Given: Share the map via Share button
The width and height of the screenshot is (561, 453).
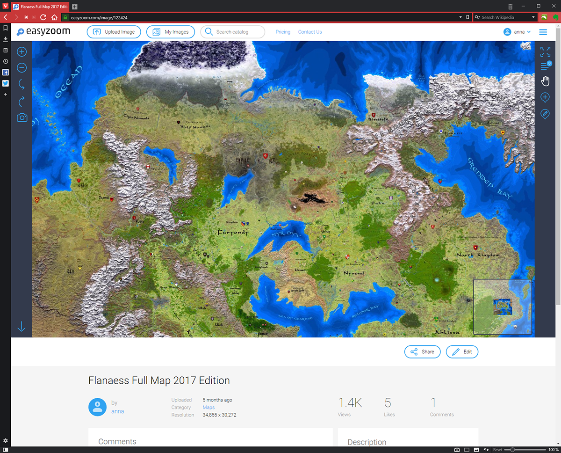Looking at the screenshot, I should pyautogui.click(x=422, y=351).
